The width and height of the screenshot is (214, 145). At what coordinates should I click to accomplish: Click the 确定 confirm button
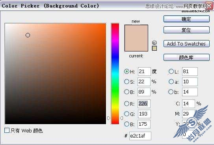[186, 19]
